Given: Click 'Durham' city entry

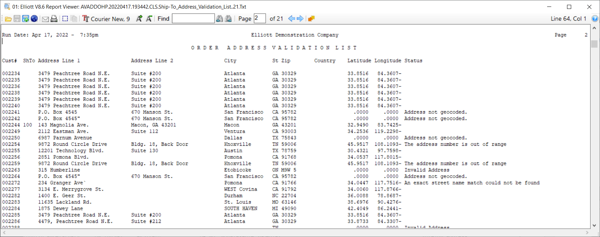Looking at the screenshot, I should 233,196.
